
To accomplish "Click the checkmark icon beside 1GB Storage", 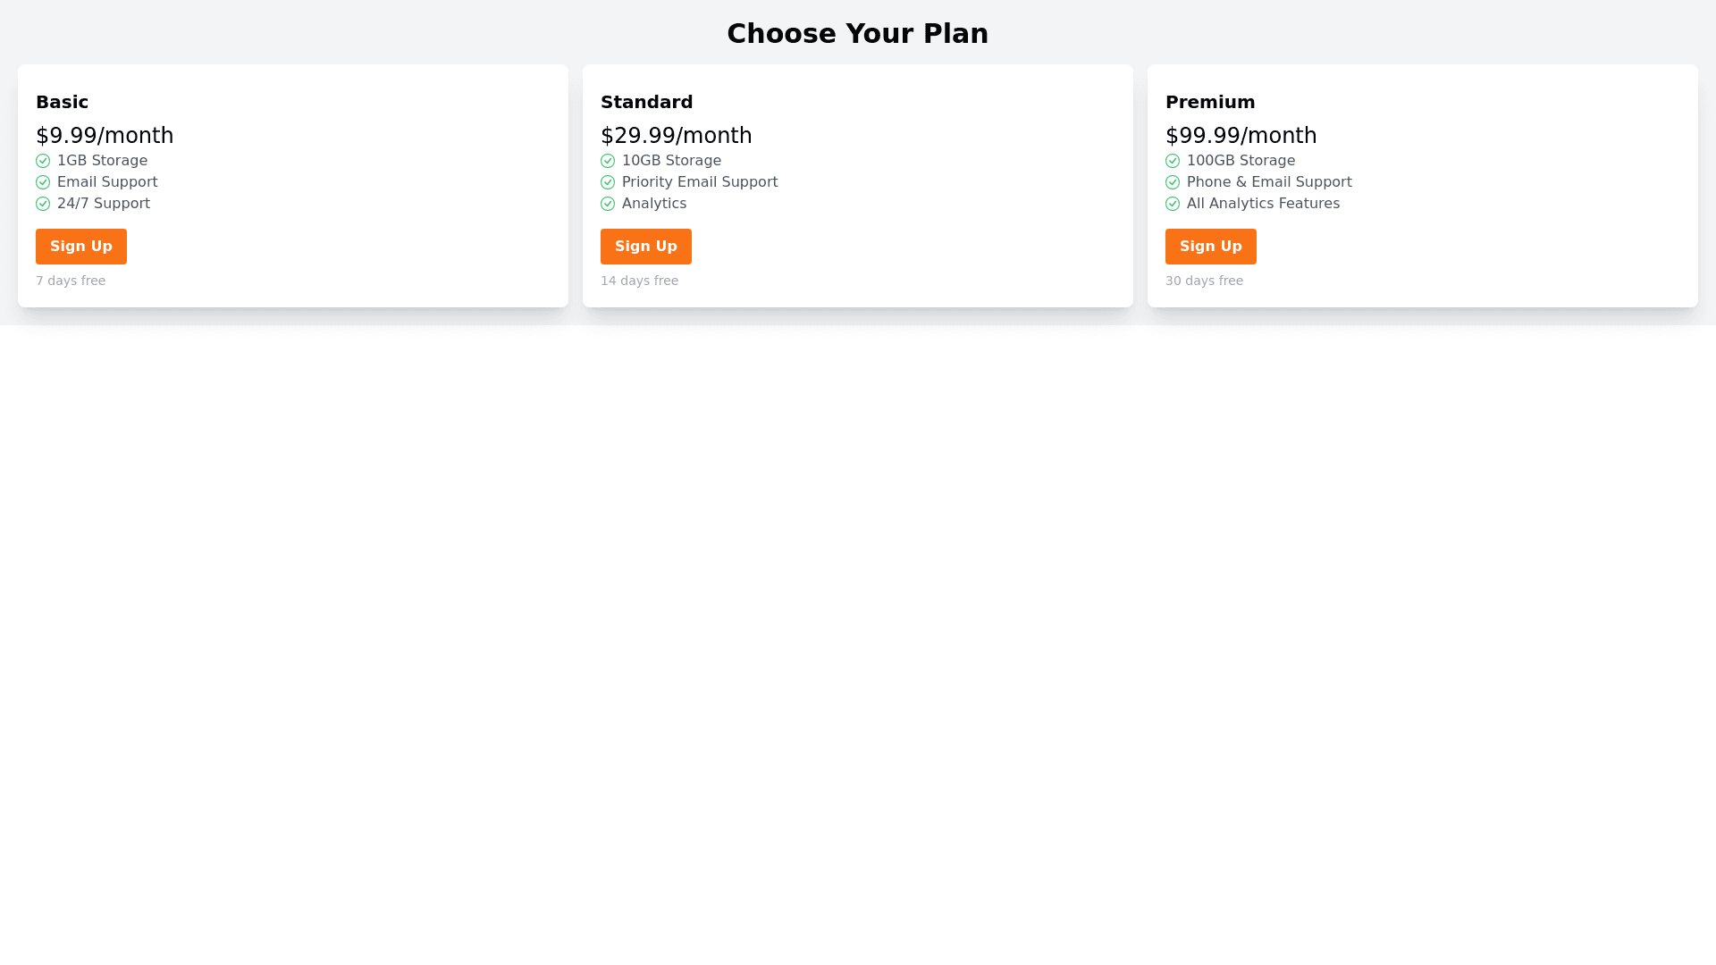I will tap(43, 161).
